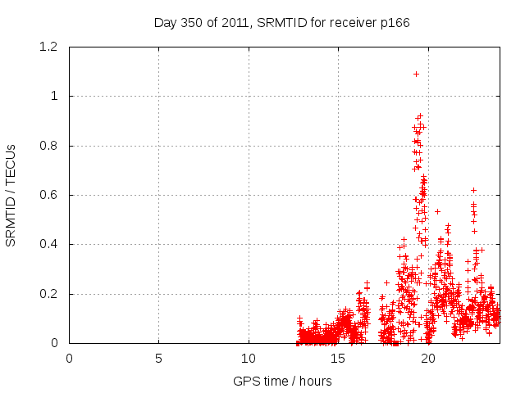Click the 'GPS time / hours' x-axis label
525x393 pixels.
pyautogui.click(x=284, y=381)
